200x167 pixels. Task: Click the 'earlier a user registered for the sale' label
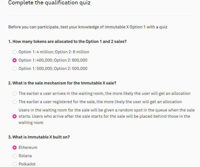(x=100, y=102)
